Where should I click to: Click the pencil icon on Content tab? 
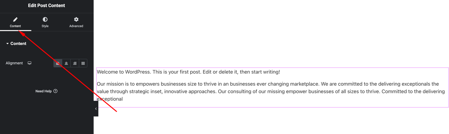tap(15, 19)
